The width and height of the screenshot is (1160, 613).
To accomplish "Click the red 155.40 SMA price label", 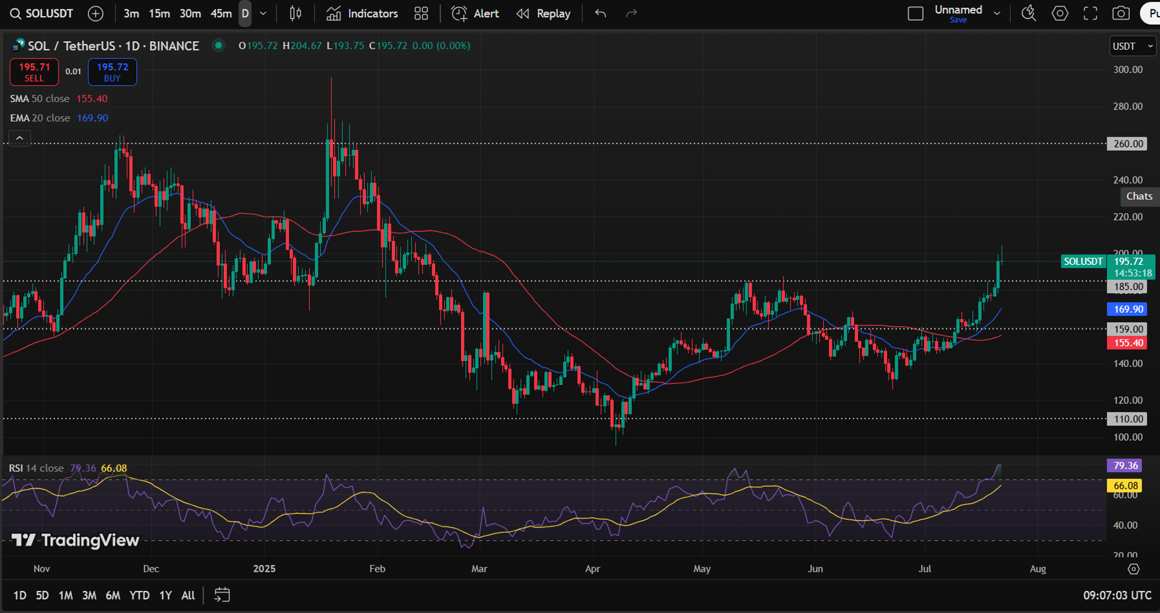I will pos(1127,343).
